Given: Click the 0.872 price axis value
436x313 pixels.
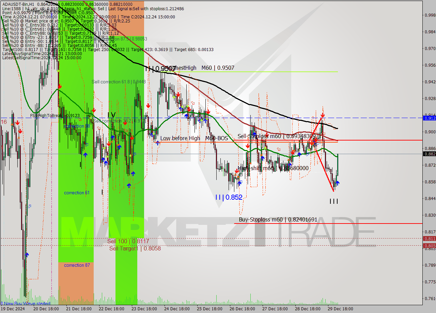Looking at the screenshot, I should pos(430,165).
